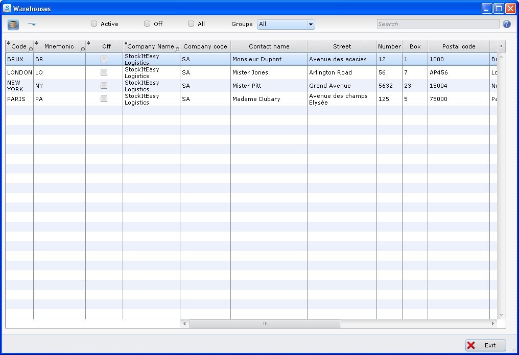Image resolution: width=519 pixels, height=355 pixels.
Task: Open the Groupe dropdown showing All
Action: [285, 24]
